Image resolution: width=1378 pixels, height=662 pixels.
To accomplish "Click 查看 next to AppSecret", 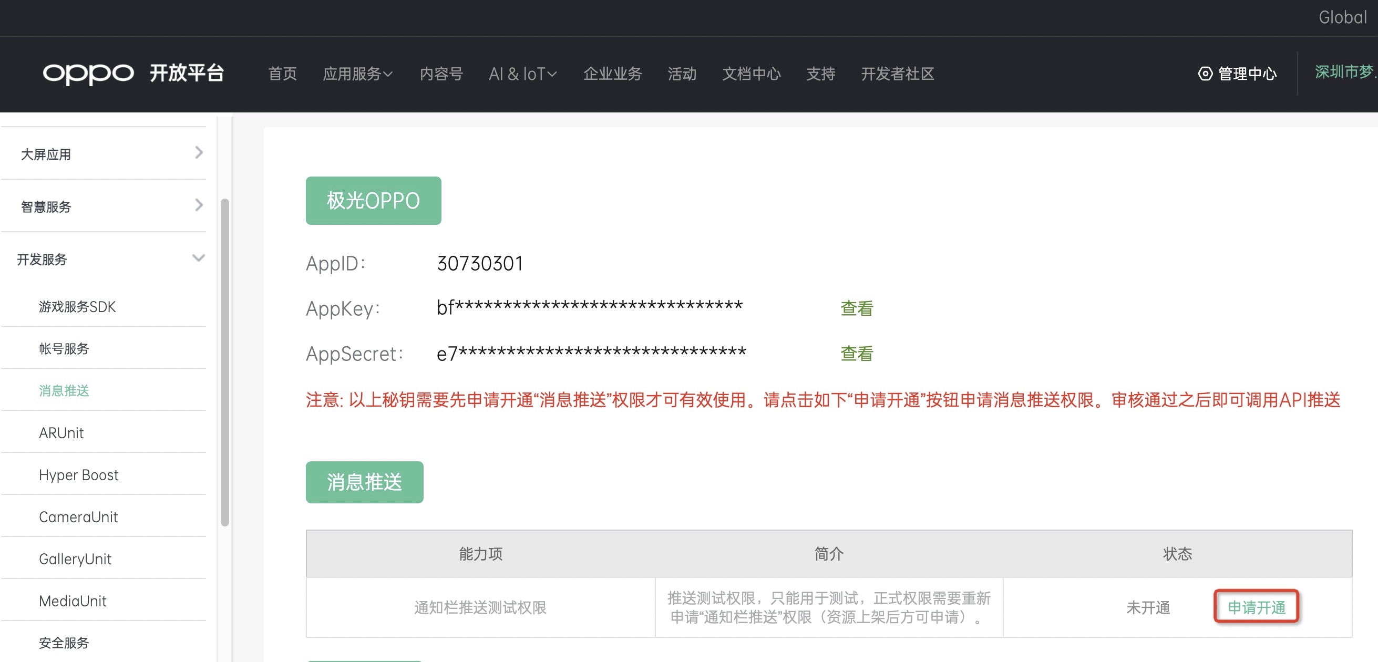I will pos(857,354).
